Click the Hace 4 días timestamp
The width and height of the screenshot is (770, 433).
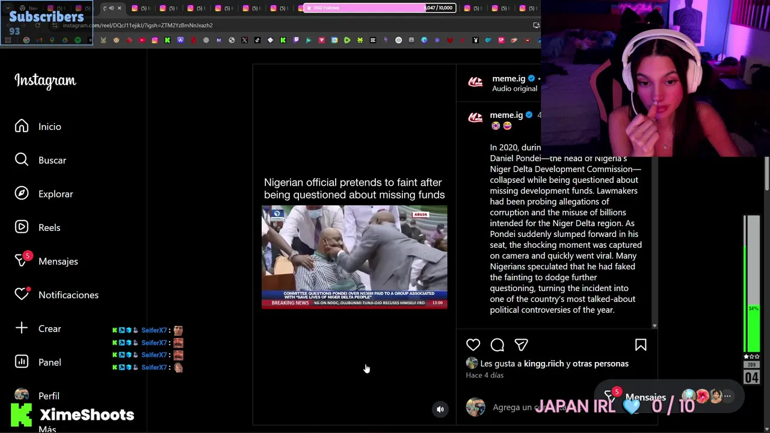pos(484,375)
